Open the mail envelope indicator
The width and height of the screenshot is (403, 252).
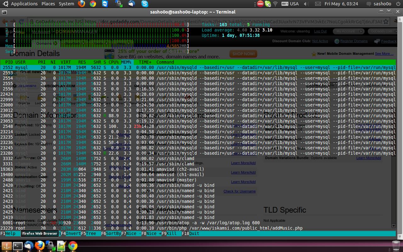(318, 4)
